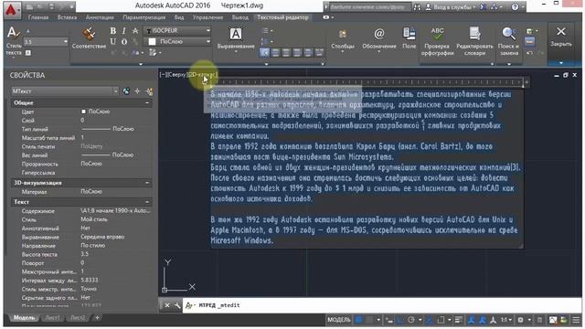Open command line customize wrench icon
This screenshot has width=585, height=329.
tap(177, 305)
